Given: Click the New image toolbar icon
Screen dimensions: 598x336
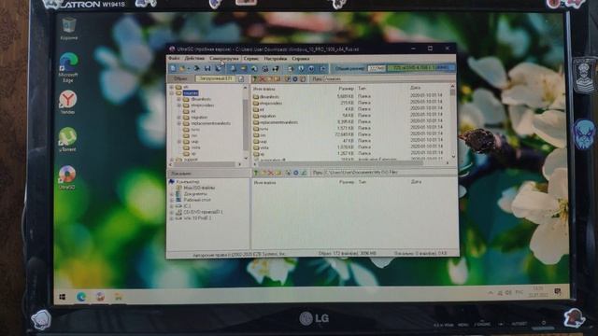Looking at the screenshot, I should 173,68.
